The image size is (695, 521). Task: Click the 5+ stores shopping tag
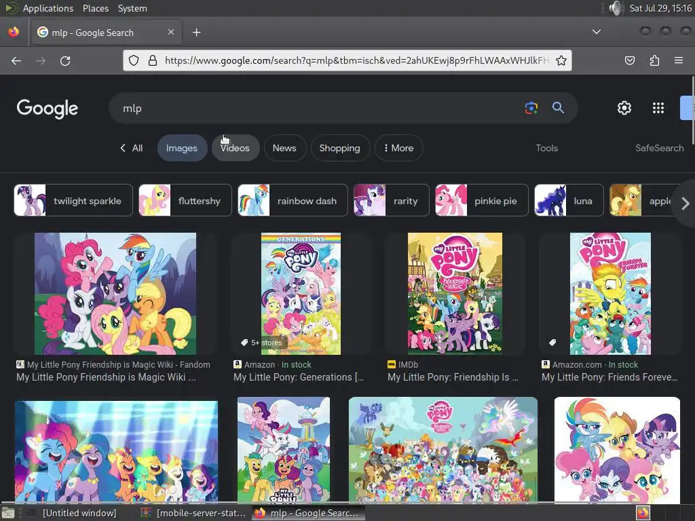[261, 343]
